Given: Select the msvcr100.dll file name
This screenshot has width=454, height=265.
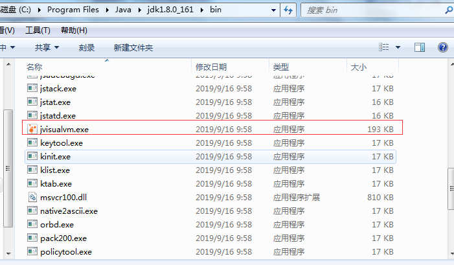Looking at the screenshot, I should coord(63,197).
